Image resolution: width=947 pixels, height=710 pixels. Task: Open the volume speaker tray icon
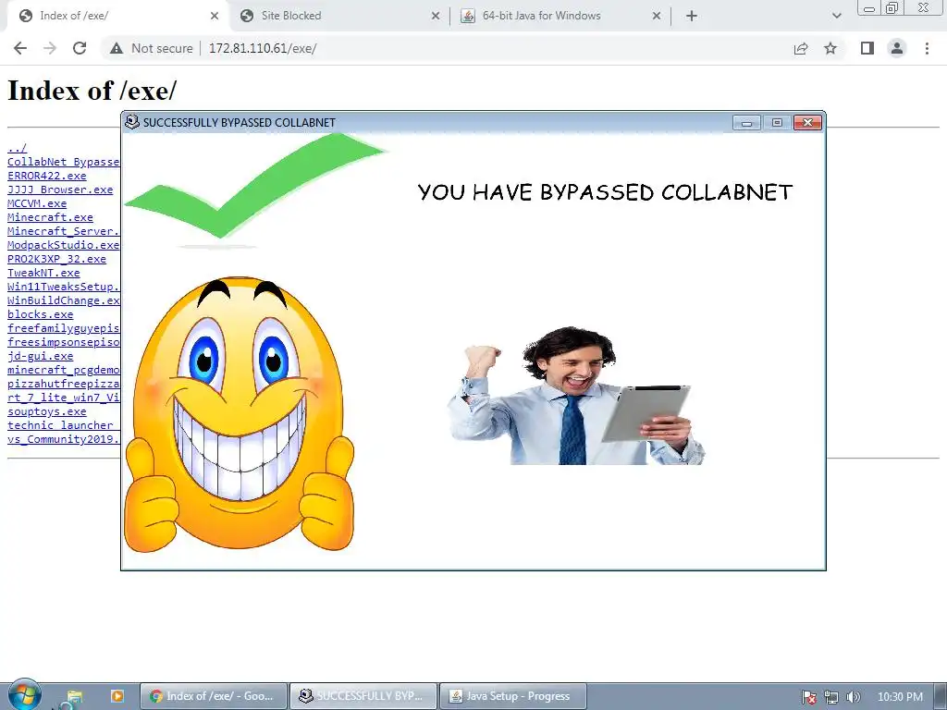(x=854, y=697)
